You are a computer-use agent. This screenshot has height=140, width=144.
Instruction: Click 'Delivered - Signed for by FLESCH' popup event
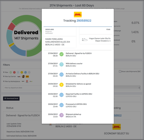79,53
